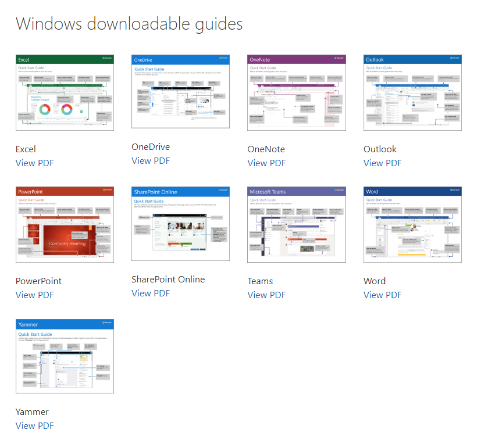481x444 pixels.
Task: Select the Teams caption text
Action: (x=260, y=281)
